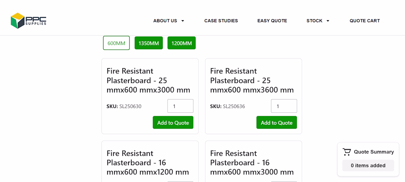Open the Case Studies page

(x=221, y=21)
